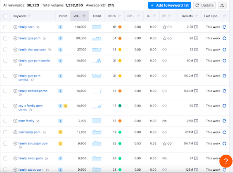Toggle the select-all checkbox in header

5,16
